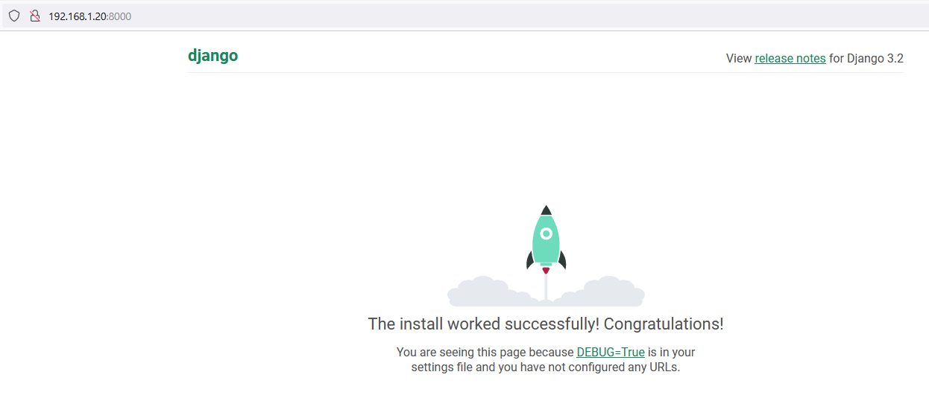Image resolution: width=929 pixels, height=395 pixels.
Task: Click the django logo heading
Action: 213,56
